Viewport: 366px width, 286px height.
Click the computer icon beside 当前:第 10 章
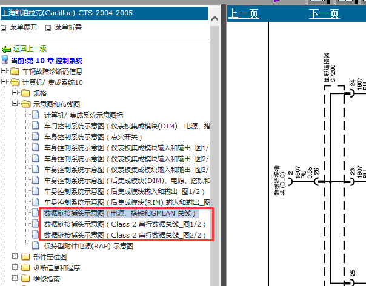pyautogui.click(x=5, y=60)
